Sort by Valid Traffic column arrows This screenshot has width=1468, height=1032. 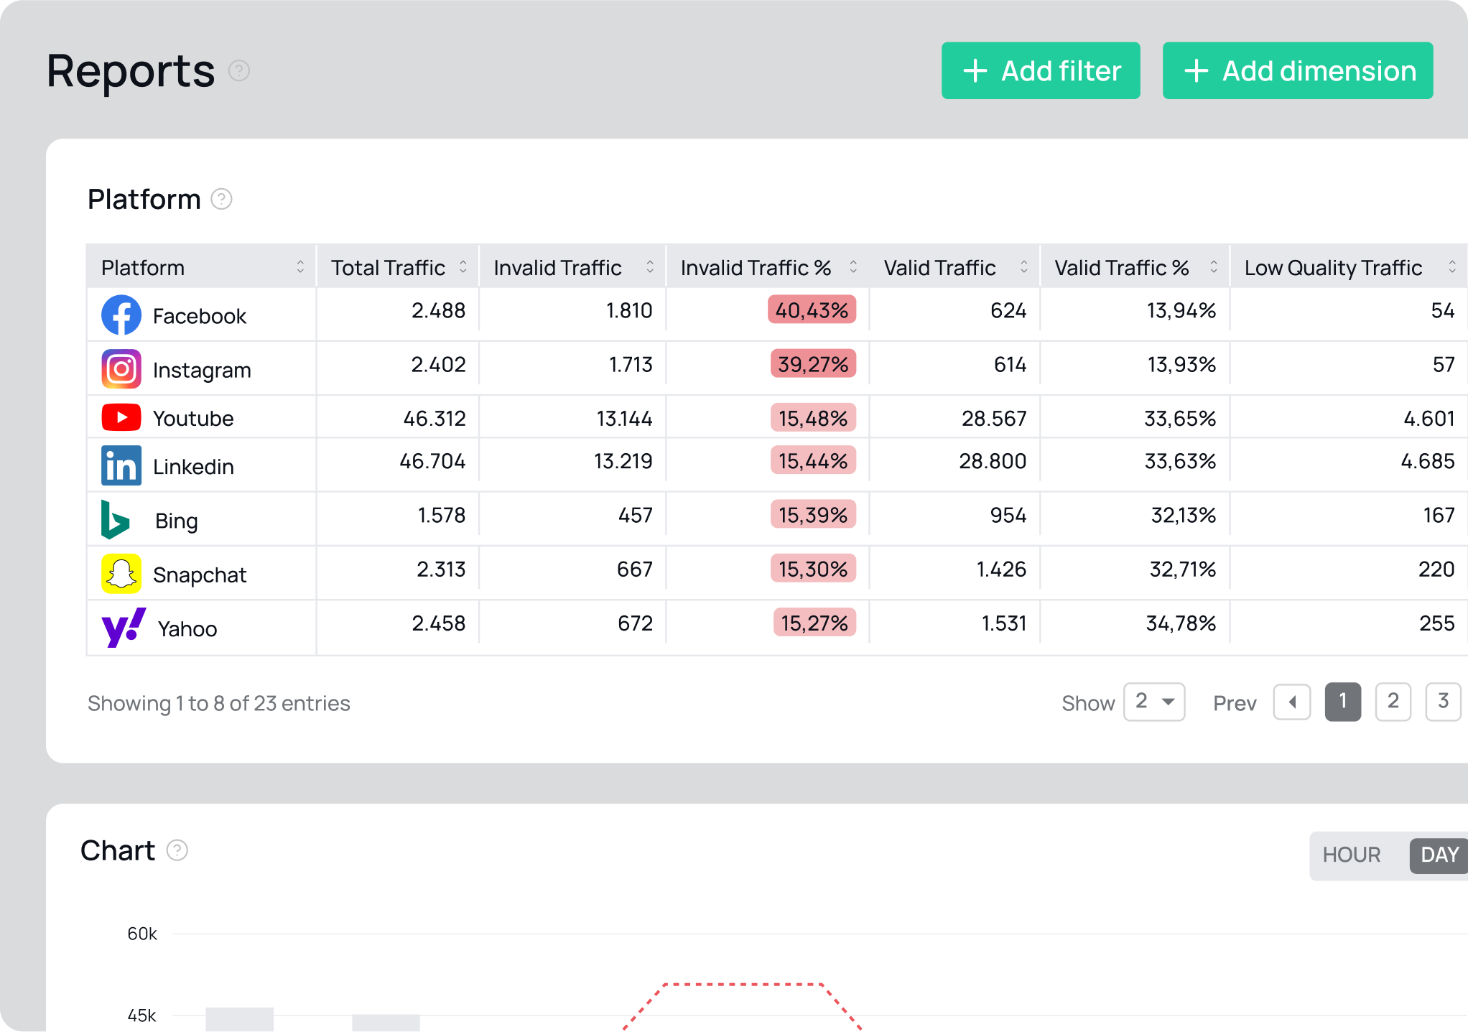(x=1024, y=267)
